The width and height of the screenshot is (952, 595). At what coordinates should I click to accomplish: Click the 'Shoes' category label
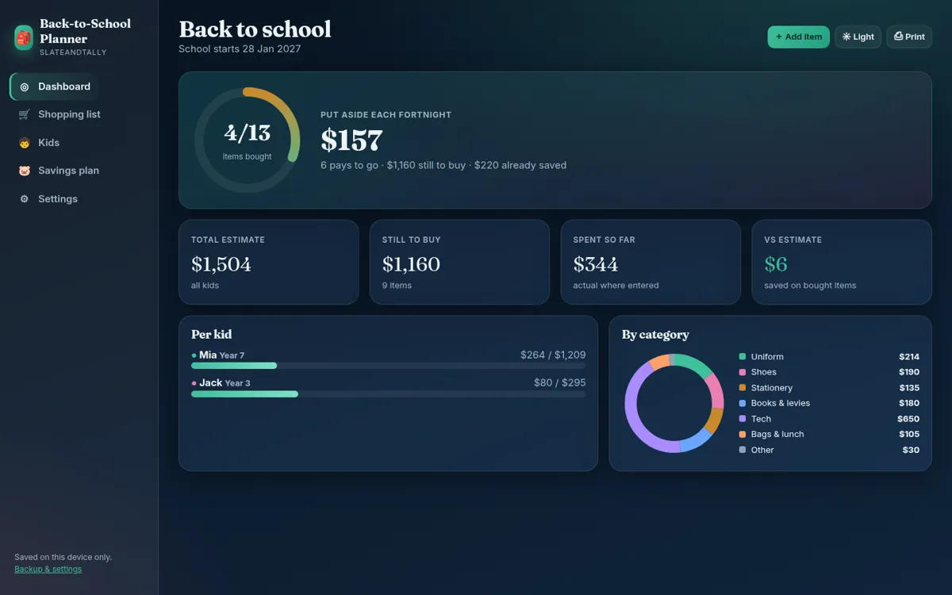[764, 372]
